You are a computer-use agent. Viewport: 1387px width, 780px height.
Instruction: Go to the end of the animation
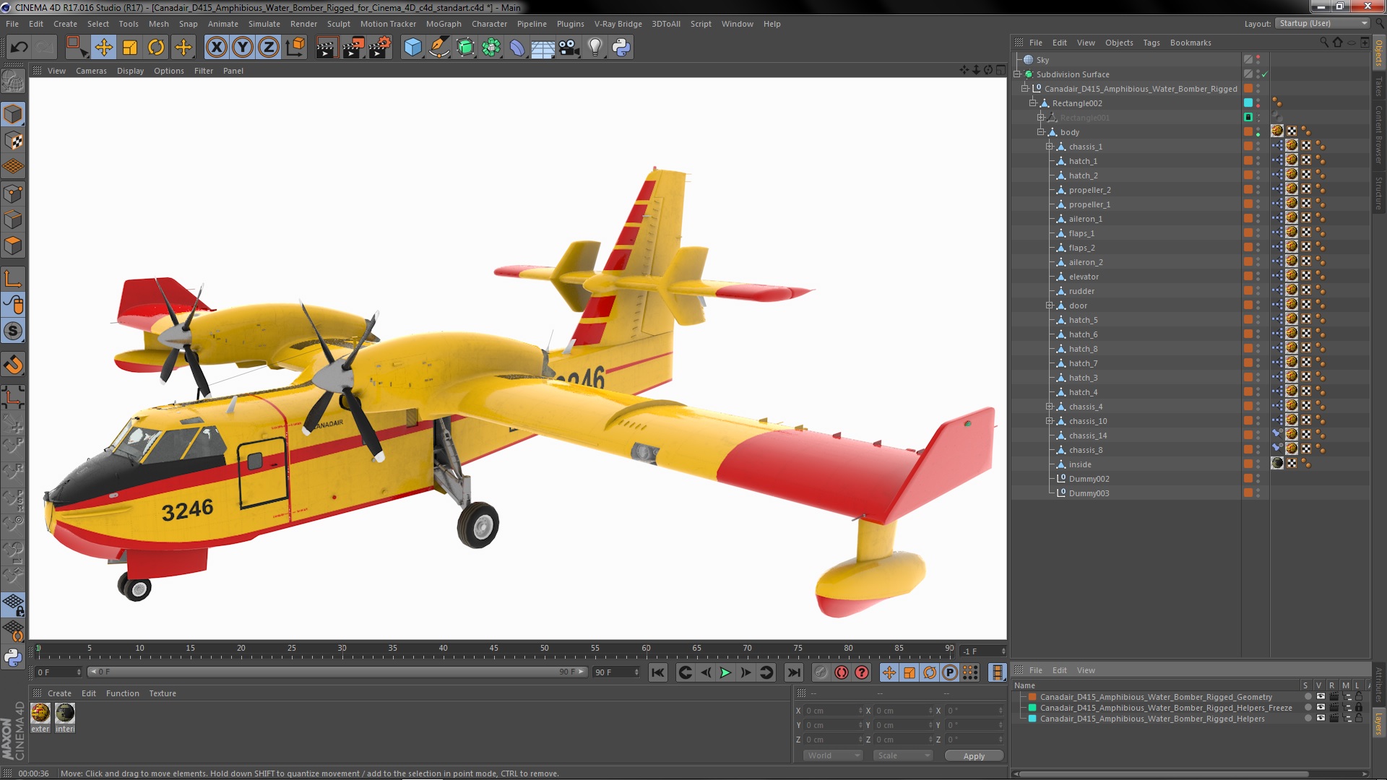[x=793, y=672]
